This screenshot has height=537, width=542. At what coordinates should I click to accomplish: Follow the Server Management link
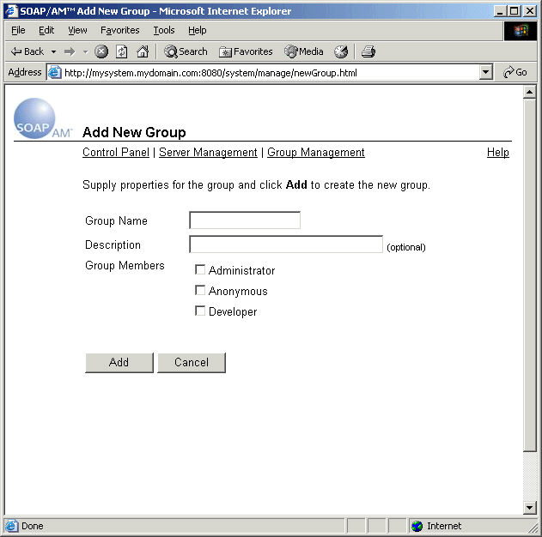(x=208, y=153)
